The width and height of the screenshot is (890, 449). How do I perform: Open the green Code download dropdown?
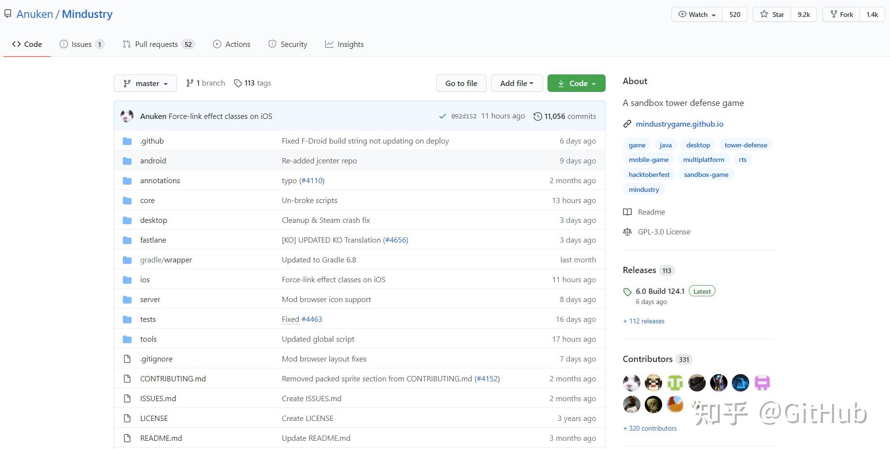576,83
